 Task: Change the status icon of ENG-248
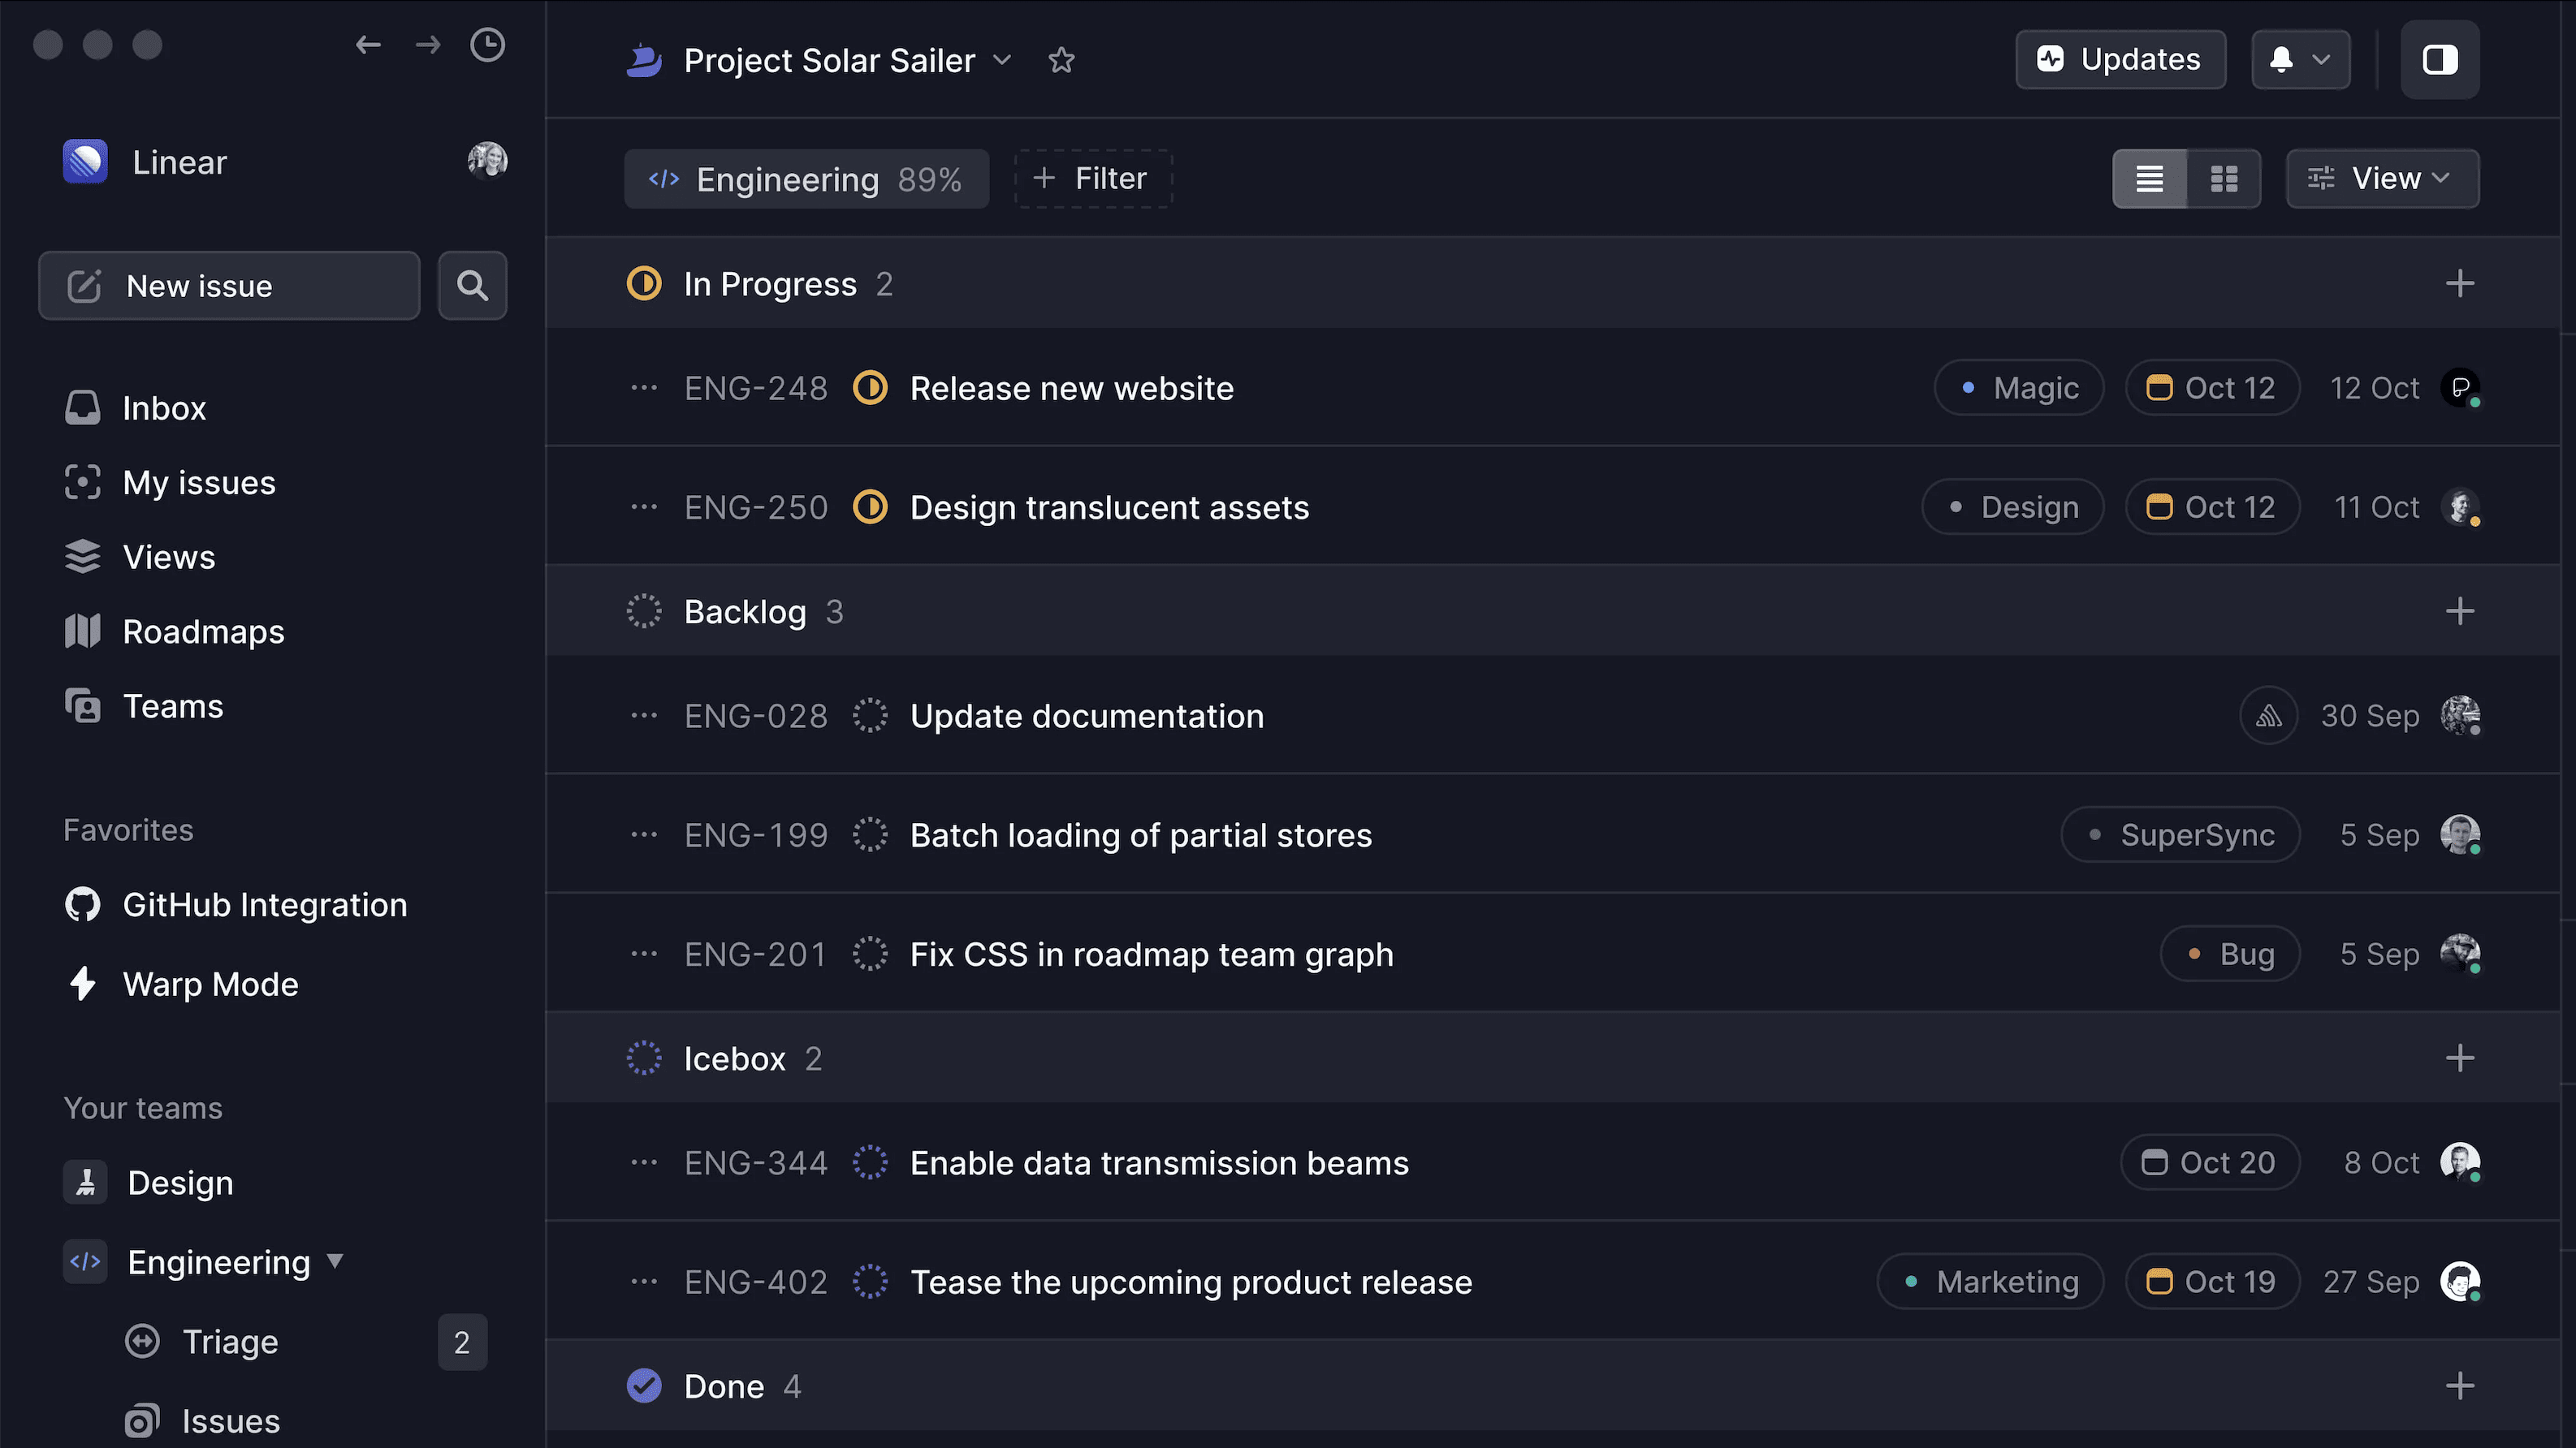(x=870, y=388)
